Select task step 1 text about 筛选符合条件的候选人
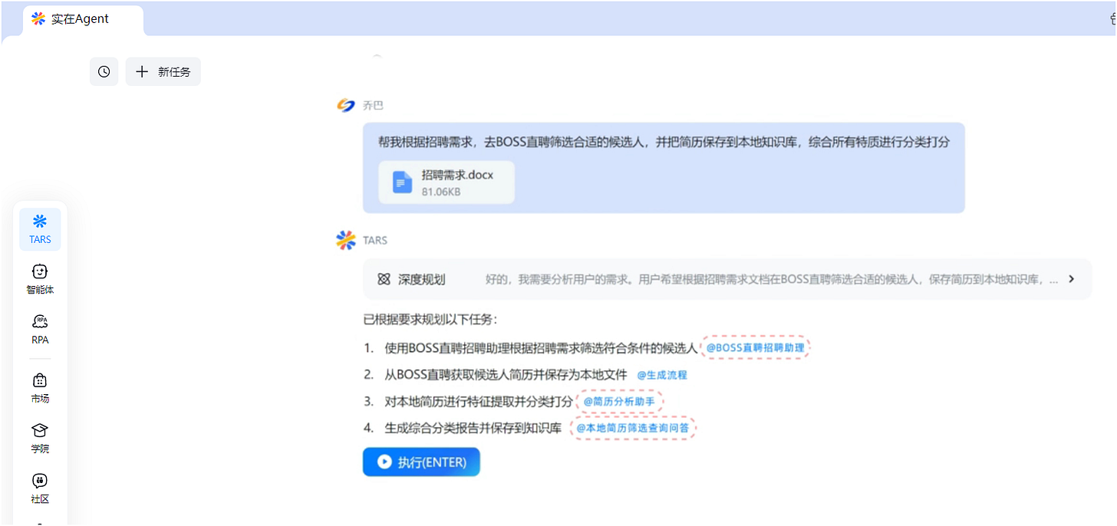 coord(541,348)
